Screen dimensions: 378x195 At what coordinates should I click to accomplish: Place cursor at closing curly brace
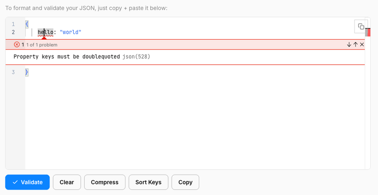(x=27, y=72)
